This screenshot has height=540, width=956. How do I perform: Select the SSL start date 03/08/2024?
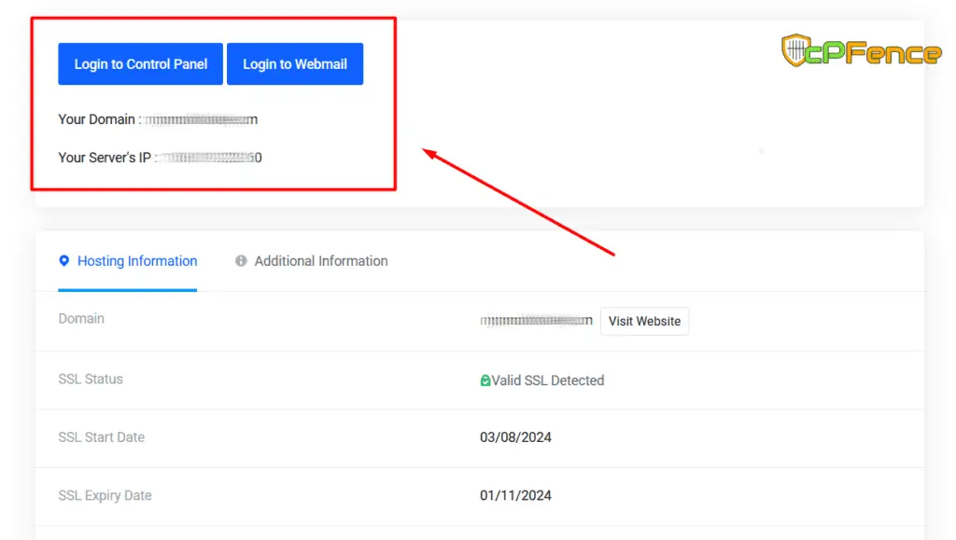(515, 437)
